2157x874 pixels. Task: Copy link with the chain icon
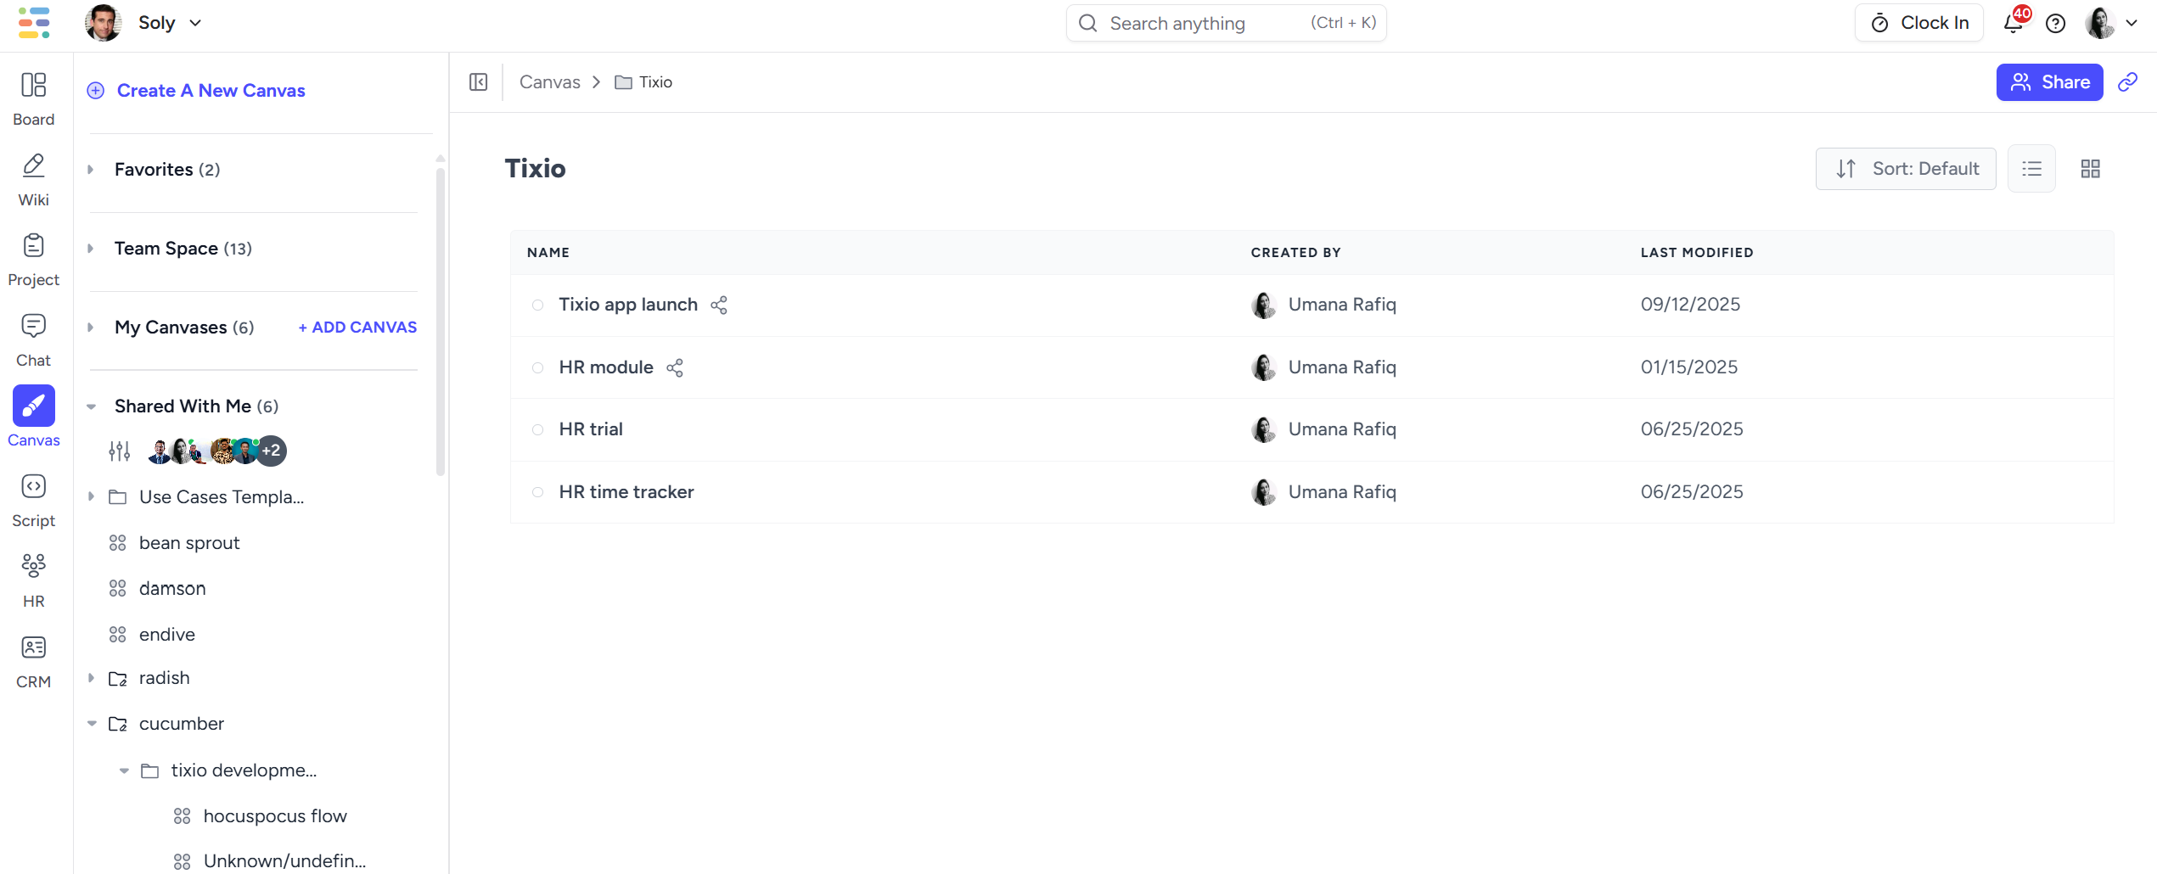click(2127, 82)
